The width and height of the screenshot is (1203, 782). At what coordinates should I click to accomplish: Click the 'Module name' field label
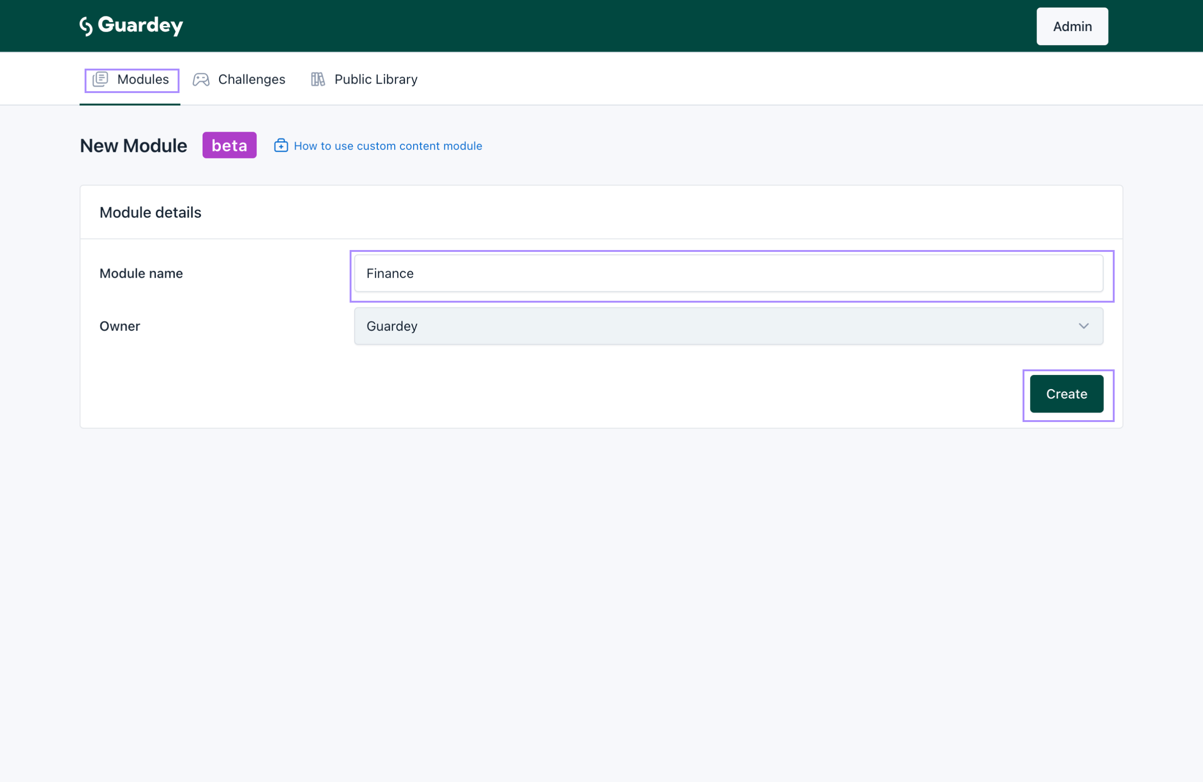pyautogui.click(x=141, y=274)
